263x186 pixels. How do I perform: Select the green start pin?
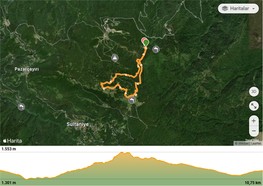146,43
